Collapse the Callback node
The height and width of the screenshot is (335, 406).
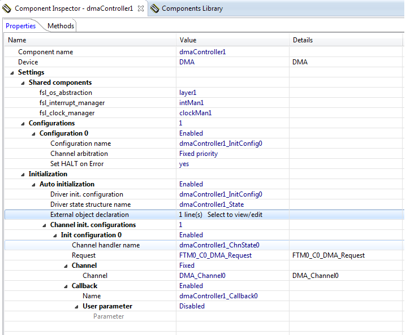click(x=67, y=286)
